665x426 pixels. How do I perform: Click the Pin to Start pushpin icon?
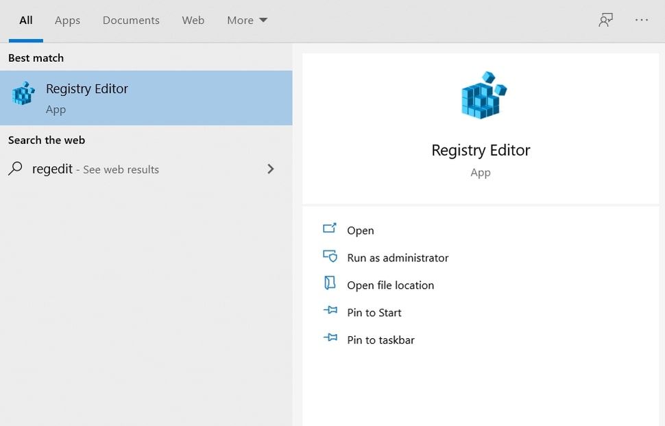(x=330, y=311)
